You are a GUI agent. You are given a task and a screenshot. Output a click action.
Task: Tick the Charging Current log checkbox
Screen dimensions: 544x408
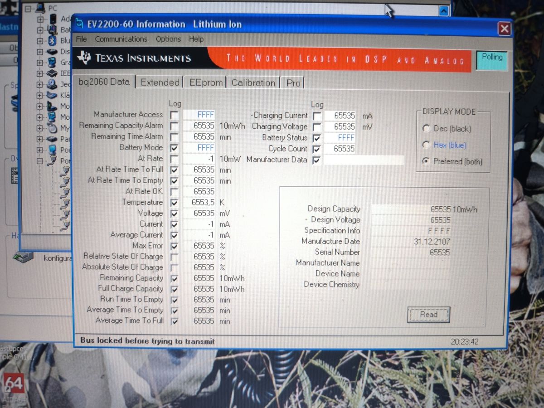tap(317, 116)
